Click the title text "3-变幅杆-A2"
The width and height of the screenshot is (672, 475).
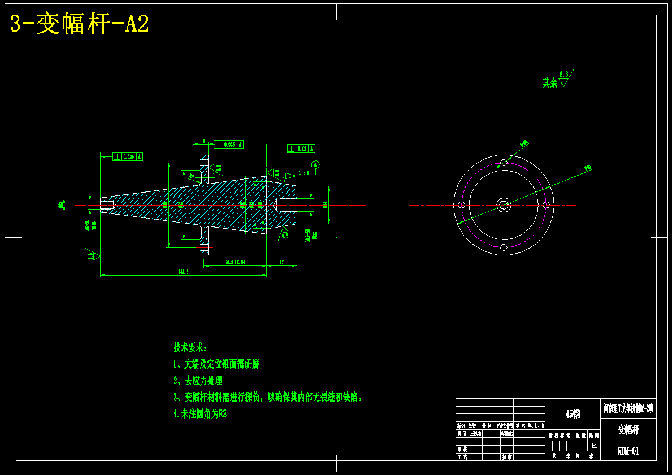(x=79, y=25)
